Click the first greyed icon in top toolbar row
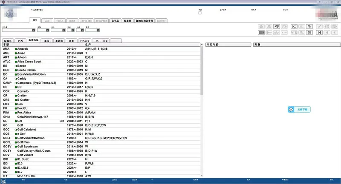 [x=261, y=26]
